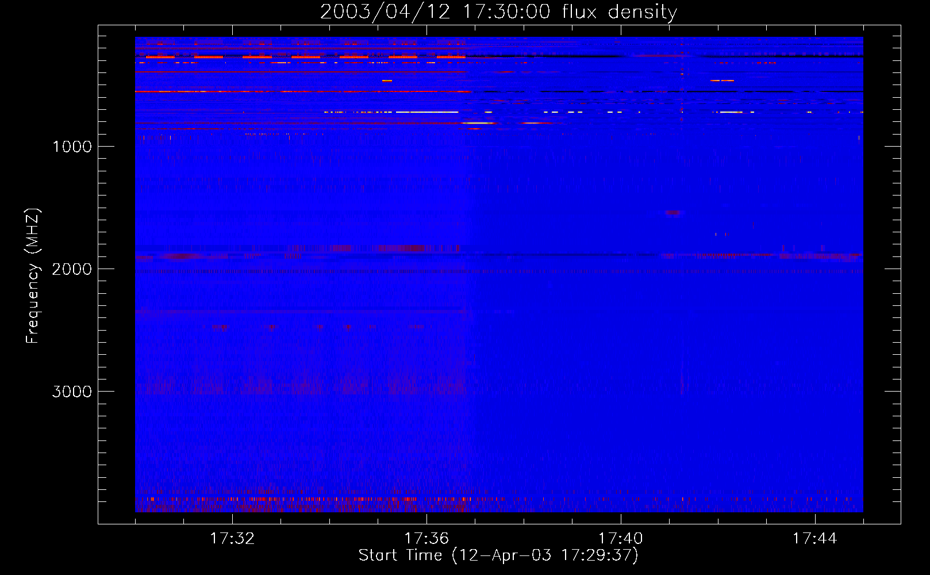Click the 17:44 time tick label

click(814, 539)
